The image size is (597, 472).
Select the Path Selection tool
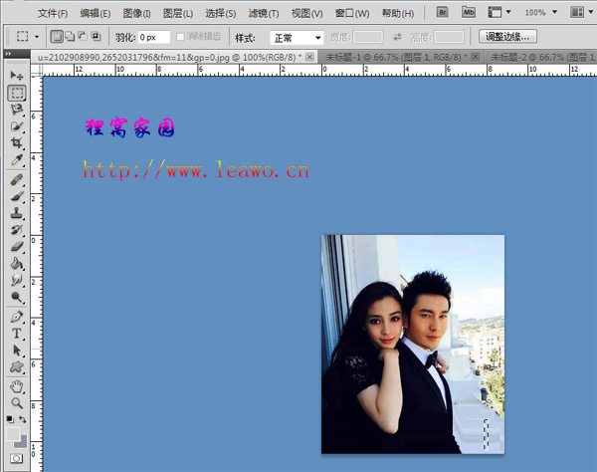tap(16, 351)
